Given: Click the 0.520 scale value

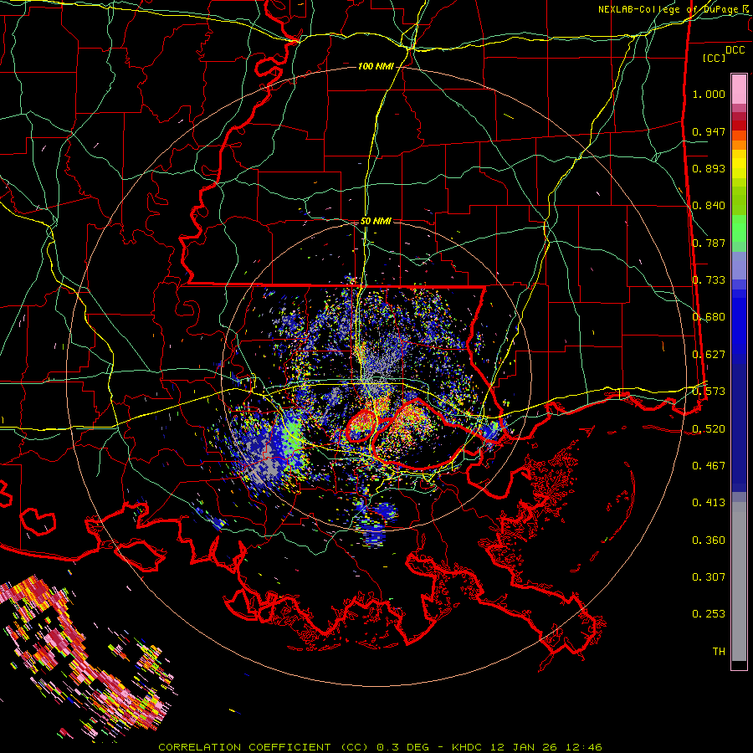Looking at the screenshot, I should 709,428.
